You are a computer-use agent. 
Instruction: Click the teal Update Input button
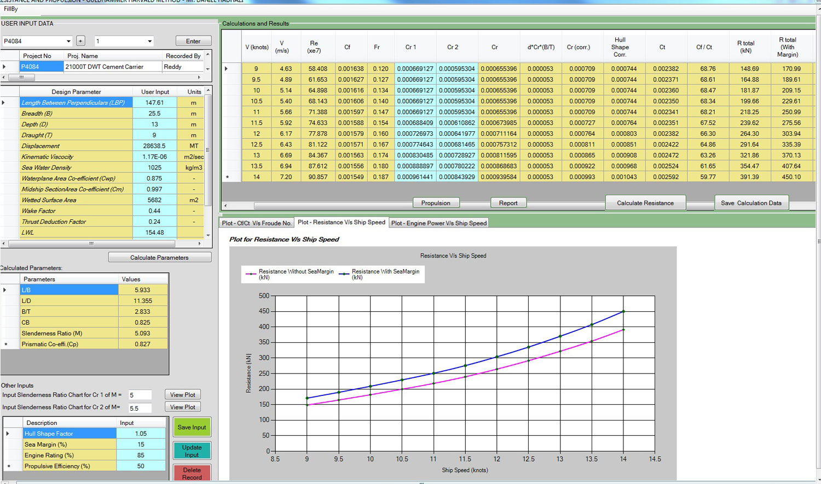click(x=192, y=451)
